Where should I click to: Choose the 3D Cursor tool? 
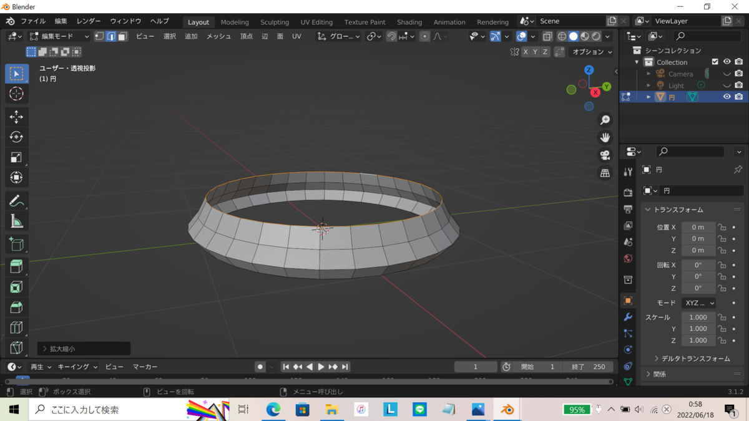click(17, 94)
